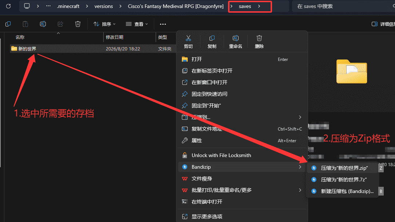395x222 pixels.
Task: Expand 批量打印/批量重命名/更多 submenu
Action: click(242, 190)
